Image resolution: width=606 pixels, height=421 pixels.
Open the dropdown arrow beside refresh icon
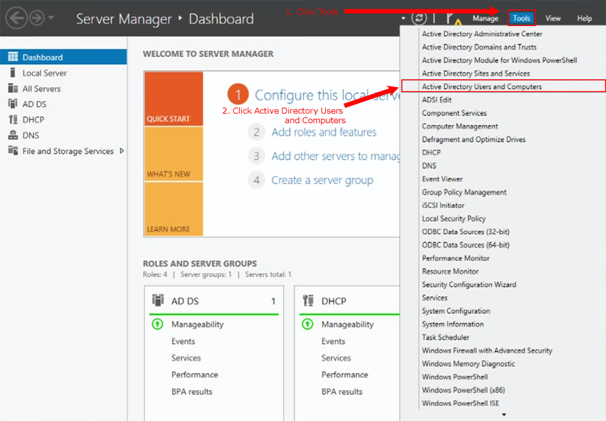403,18
